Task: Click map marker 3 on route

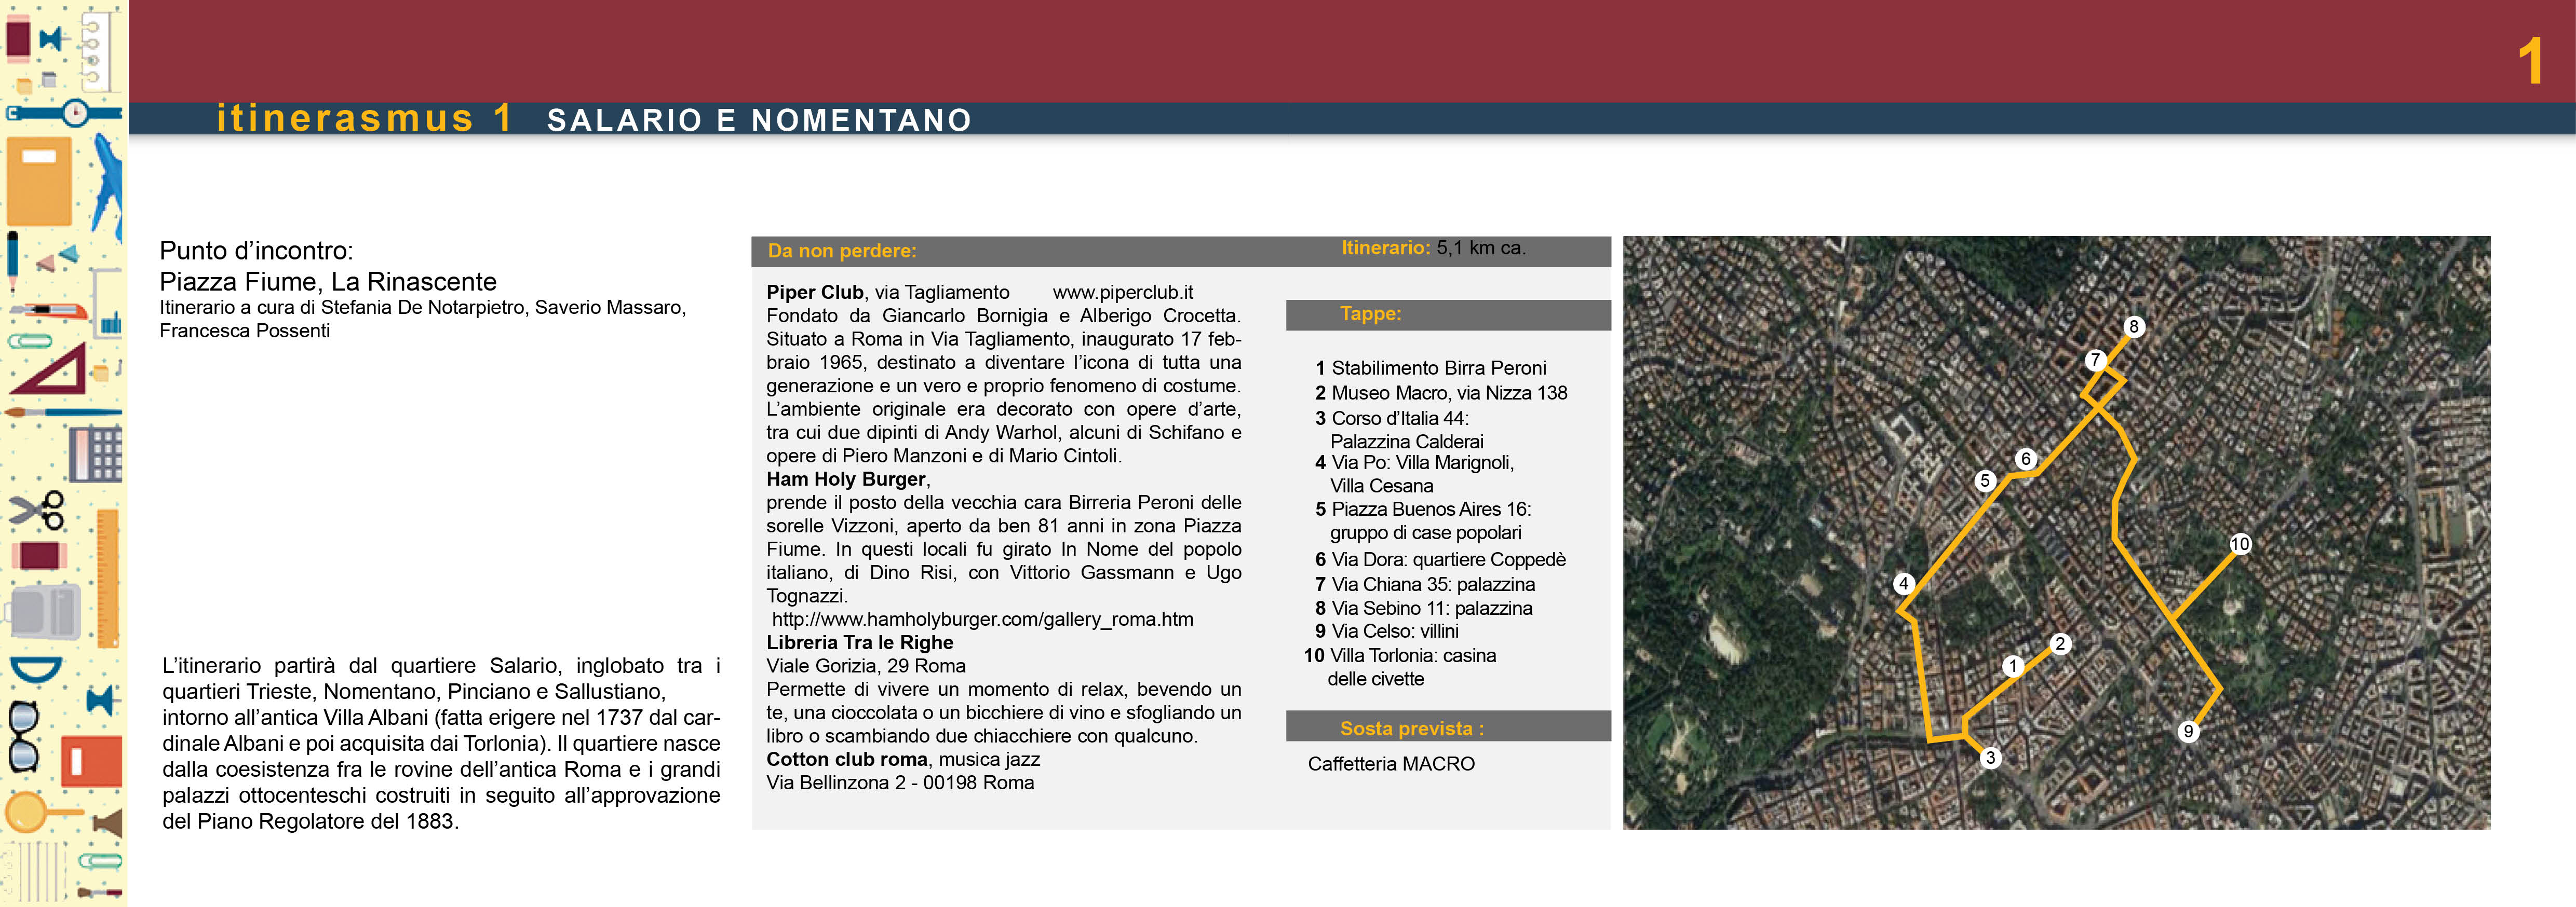Action: click(x=1990, y=757)
